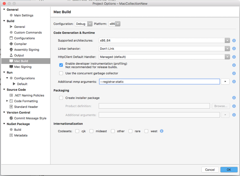This screenshot has width=240, height=176.
Task: Expand the Linker behavior dropdown
Action: 227,49
